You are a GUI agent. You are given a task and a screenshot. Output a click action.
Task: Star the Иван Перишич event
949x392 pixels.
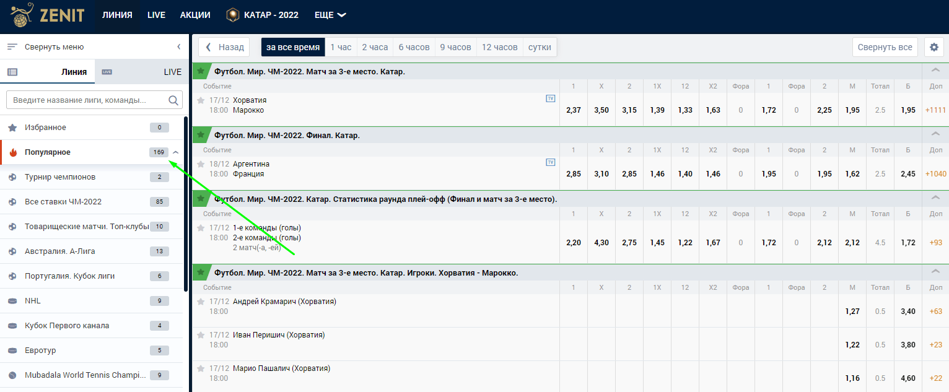[x=201, y=335]
